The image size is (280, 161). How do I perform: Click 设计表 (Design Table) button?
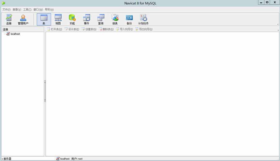tap(72, 29)
